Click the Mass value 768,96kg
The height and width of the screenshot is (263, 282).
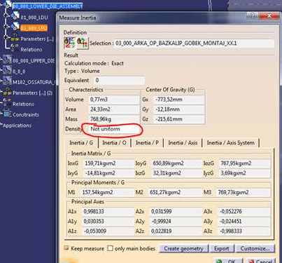pyautogui.click(x=113, y=119)
